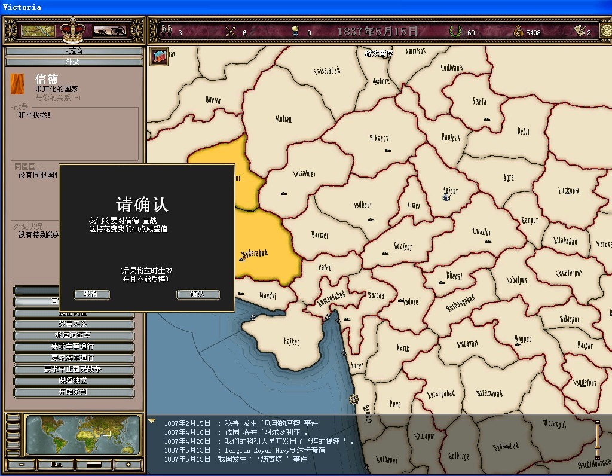Click the log entry about 秘鲁 联邦的摩擦

click(241, 423)
